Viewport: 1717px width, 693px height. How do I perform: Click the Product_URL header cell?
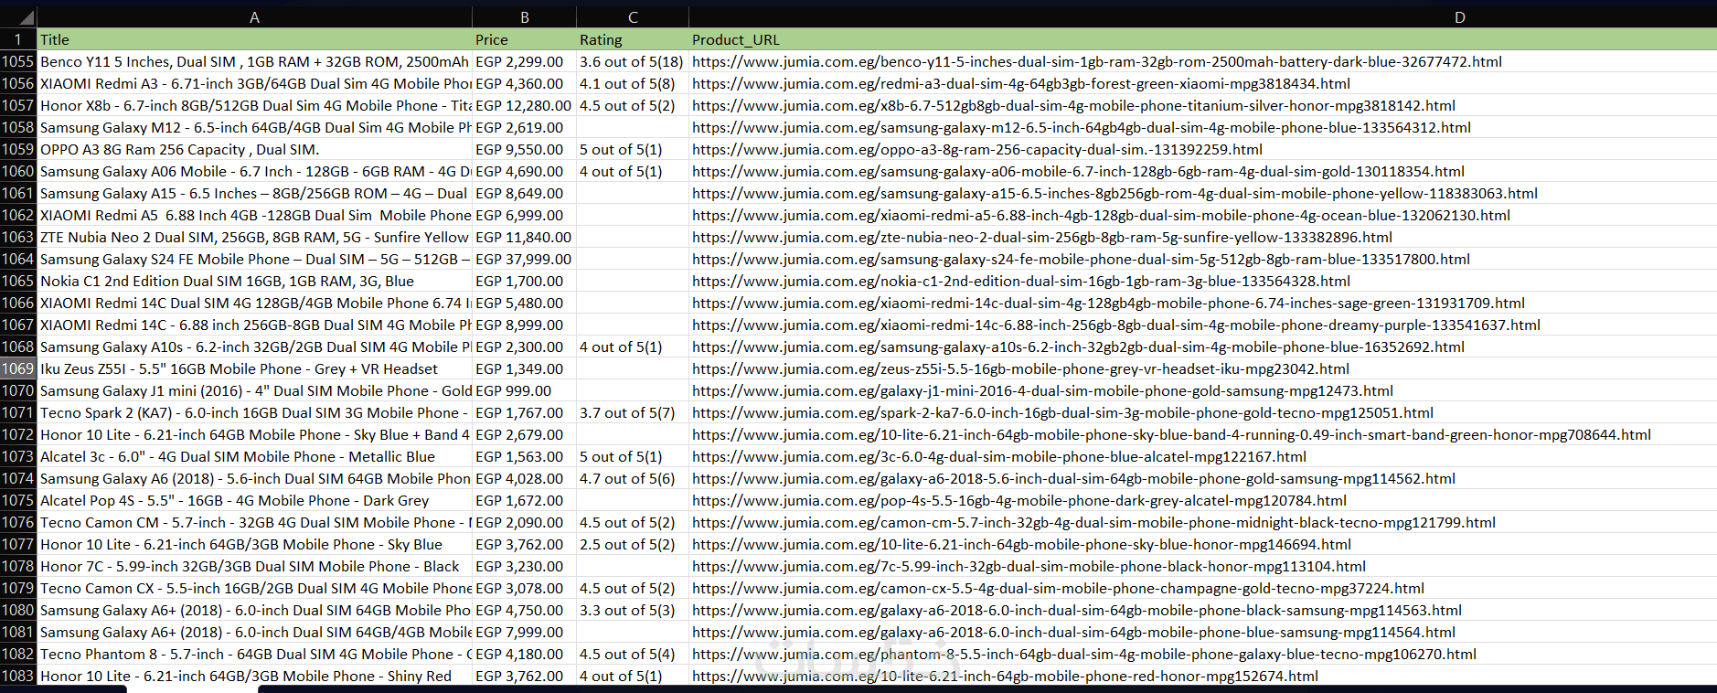(x=1203, y=39)
